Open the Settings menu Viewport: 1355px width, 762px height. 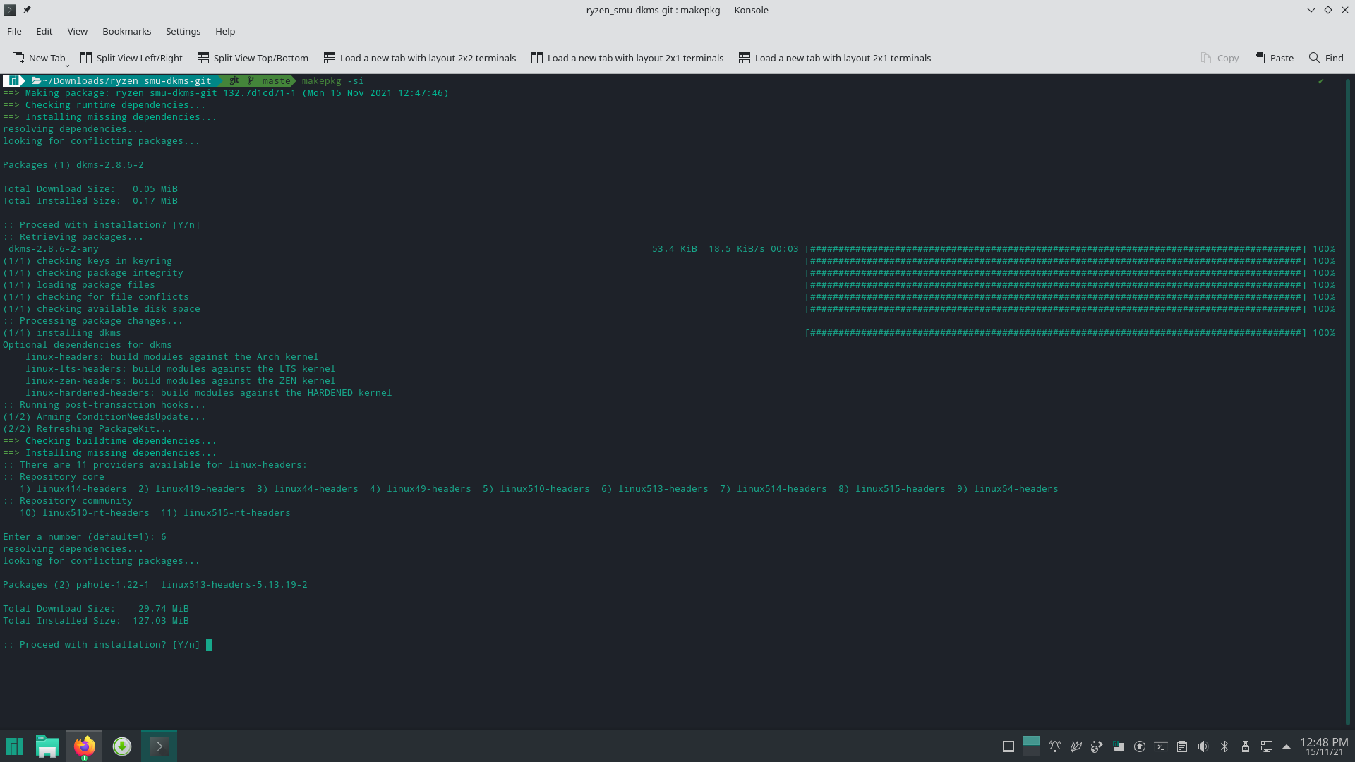click(x=183, y=31)
